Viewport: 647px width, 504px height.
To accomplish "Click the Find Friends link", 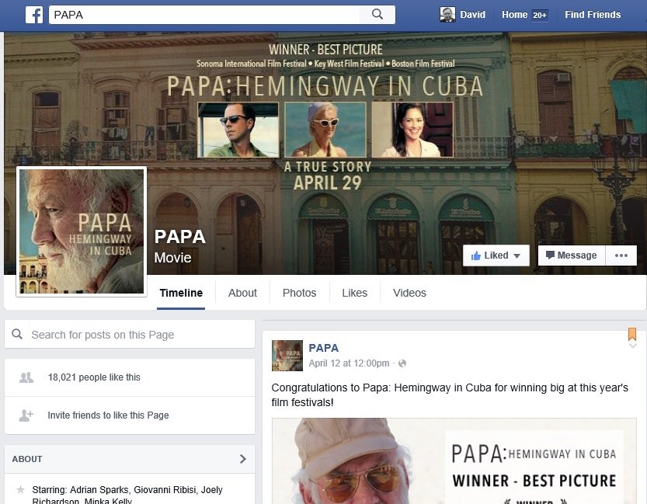I will [x=593, y=15].
